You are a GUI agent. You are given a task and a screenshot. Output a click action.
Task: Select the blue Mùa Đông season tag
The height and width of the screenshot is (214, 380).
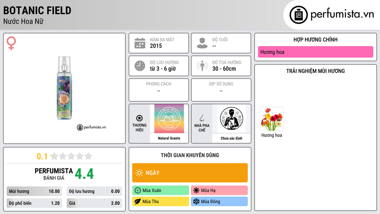(219, 201)
